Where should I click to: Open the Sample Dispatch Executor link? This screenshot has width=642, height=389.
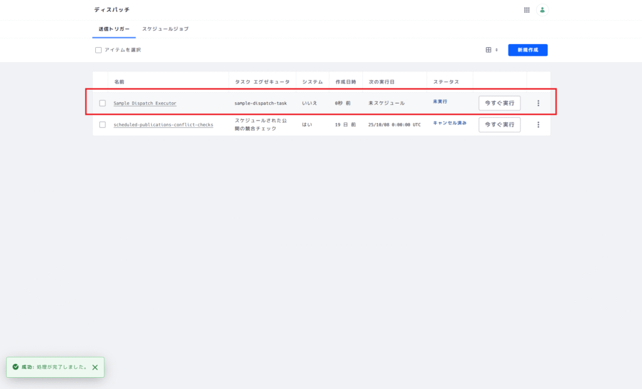point(145,104)
